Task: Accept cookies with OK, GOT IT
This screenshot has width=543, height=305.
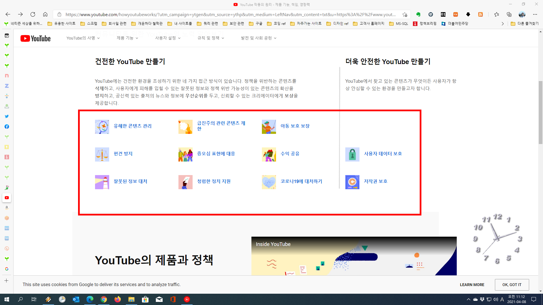Action: pos(512,285)
